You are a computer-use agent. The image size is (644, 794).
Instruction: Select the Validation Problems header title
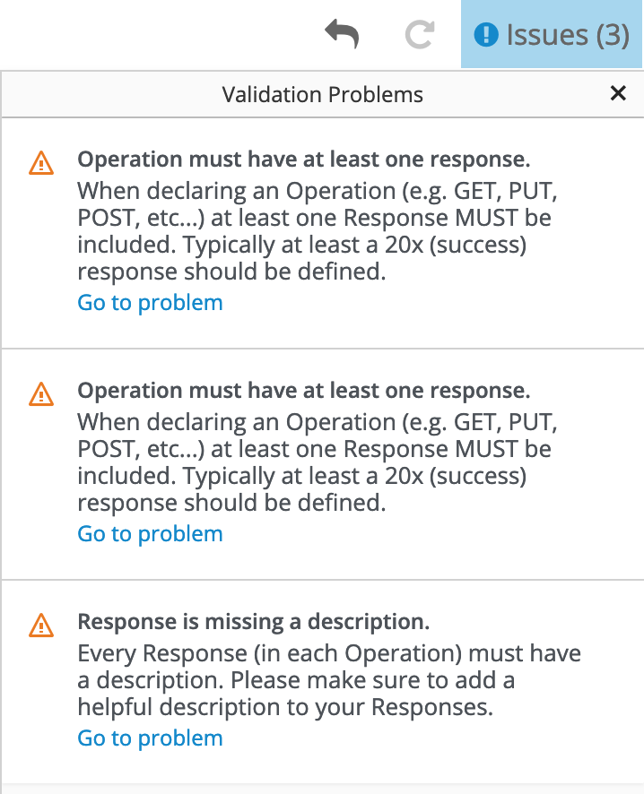[x=322, y=94]
